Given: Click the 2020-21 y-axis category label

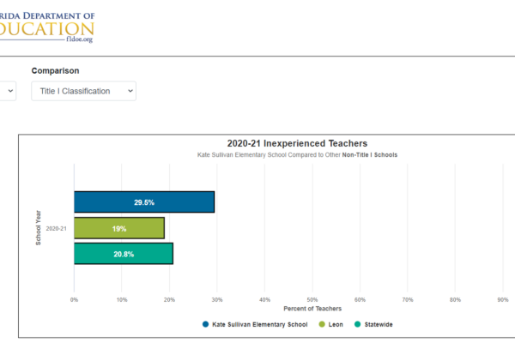Looking at the screenshot, I should point(56,228).
